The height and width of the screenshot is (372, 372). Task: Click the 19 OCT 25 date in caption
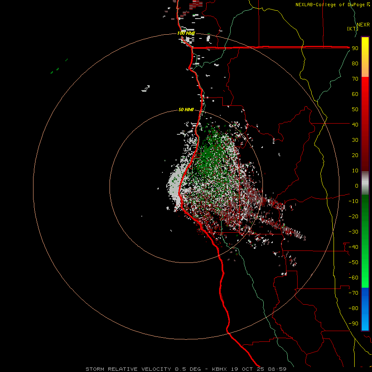coord(247,369)
